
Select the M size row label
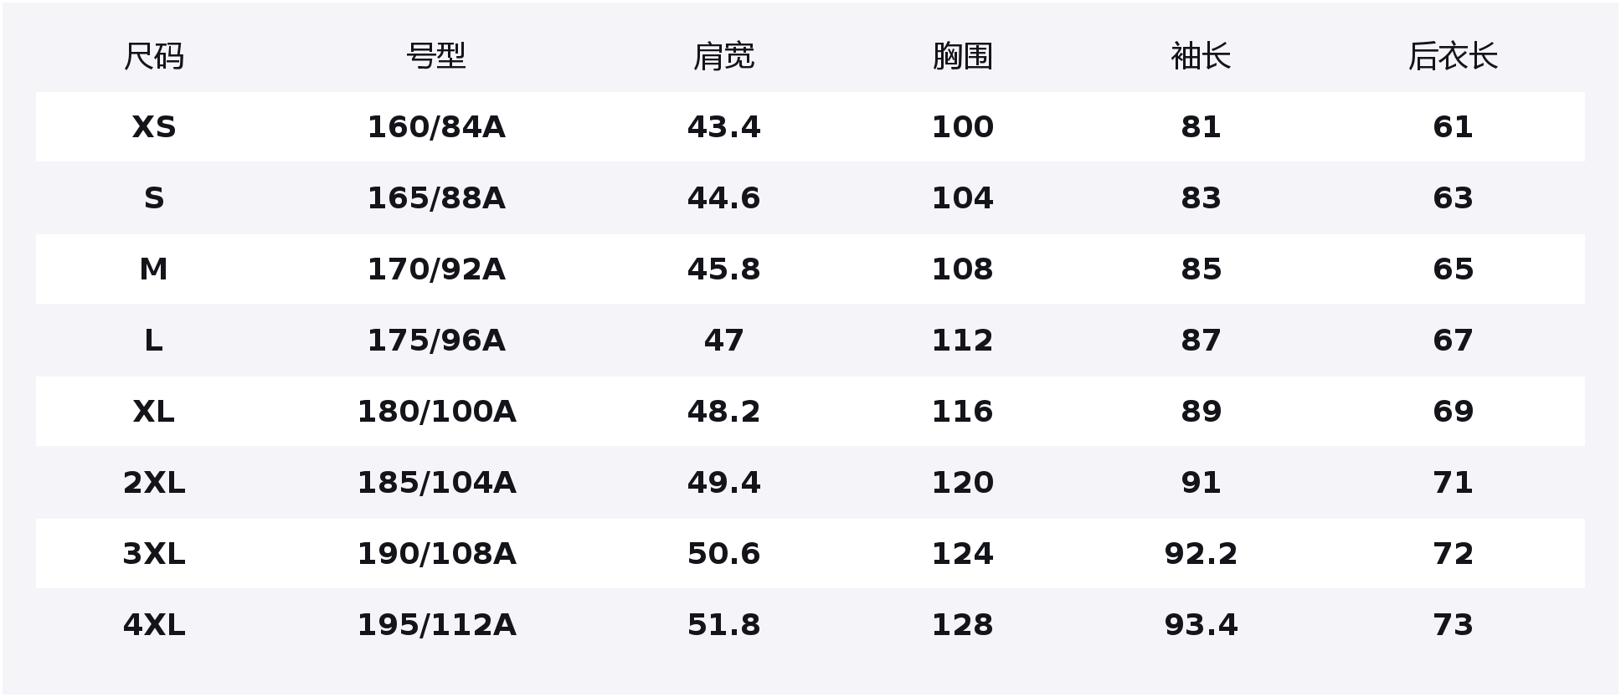[x=153, y=269]
